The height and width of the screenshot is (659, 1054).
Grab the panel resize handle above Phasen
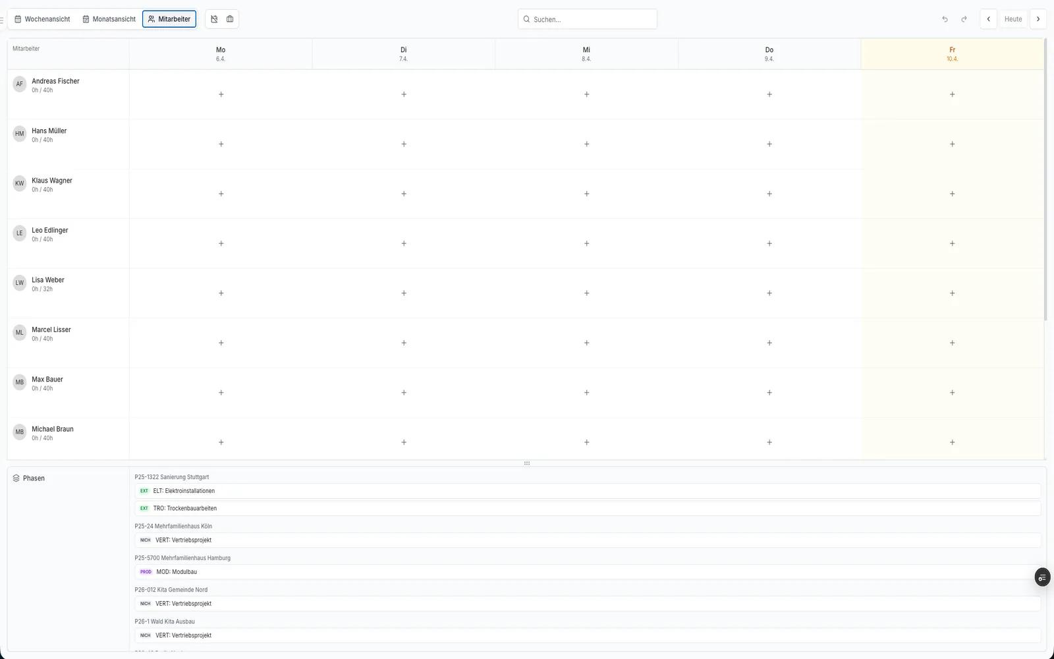pos(526,463)
